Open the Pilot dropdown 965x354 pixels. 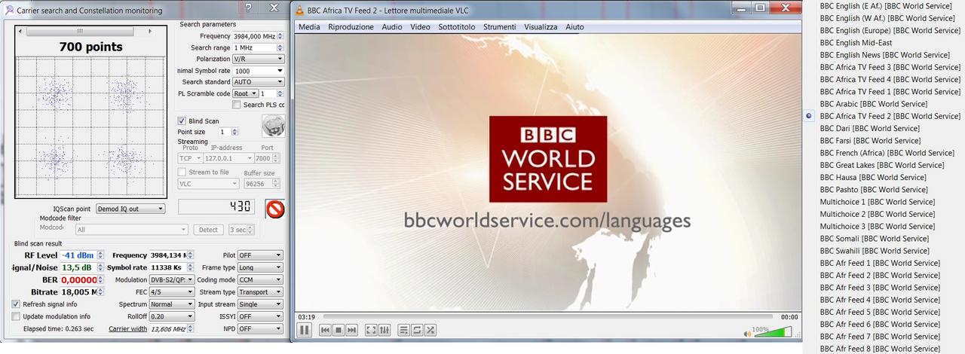tap(260, 255)
